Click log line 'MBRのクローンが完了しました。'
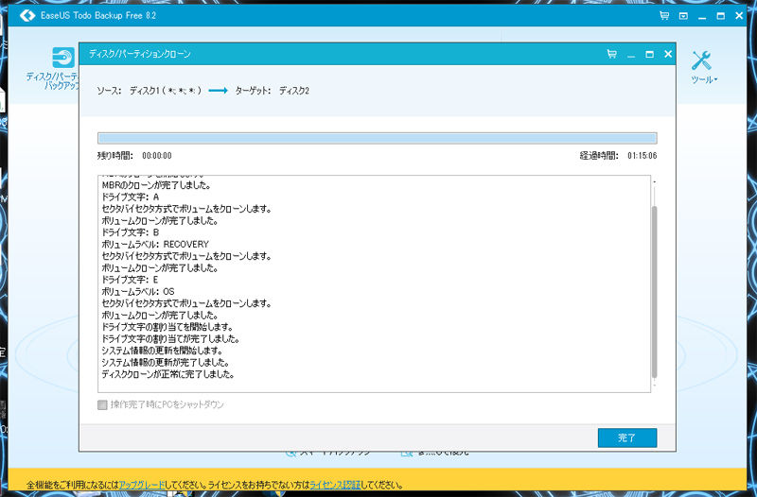The height and width of the screenshot is (497, 757). tap(156, 185)
